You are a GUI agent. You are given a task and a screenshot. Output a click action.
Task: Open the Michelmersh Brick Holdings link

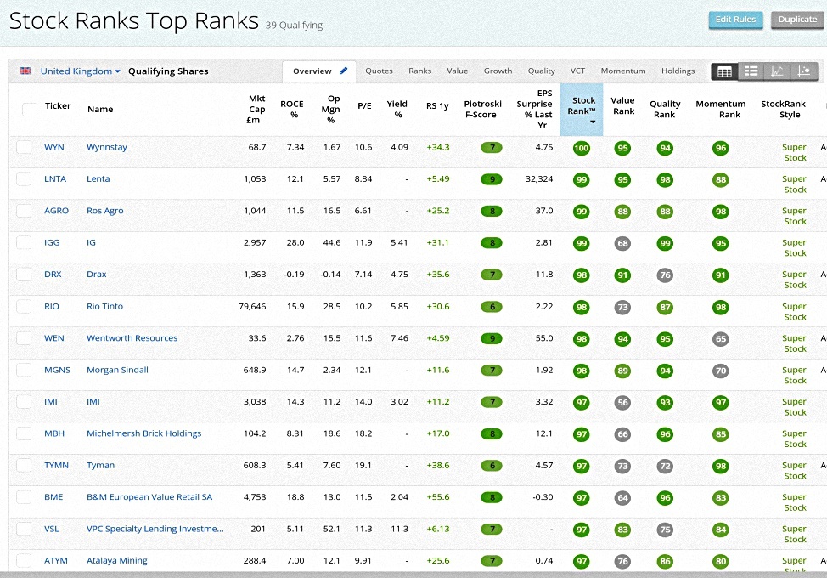(144, 433)
